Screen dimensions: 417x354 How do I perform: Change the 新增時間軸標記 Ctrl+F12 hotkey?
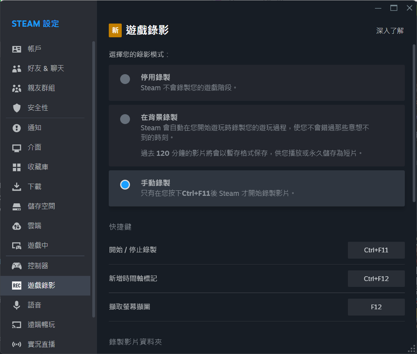pos(376,279)
